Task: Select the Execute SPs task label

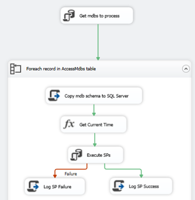Action: pyautogui.click(x=99, y=155)
